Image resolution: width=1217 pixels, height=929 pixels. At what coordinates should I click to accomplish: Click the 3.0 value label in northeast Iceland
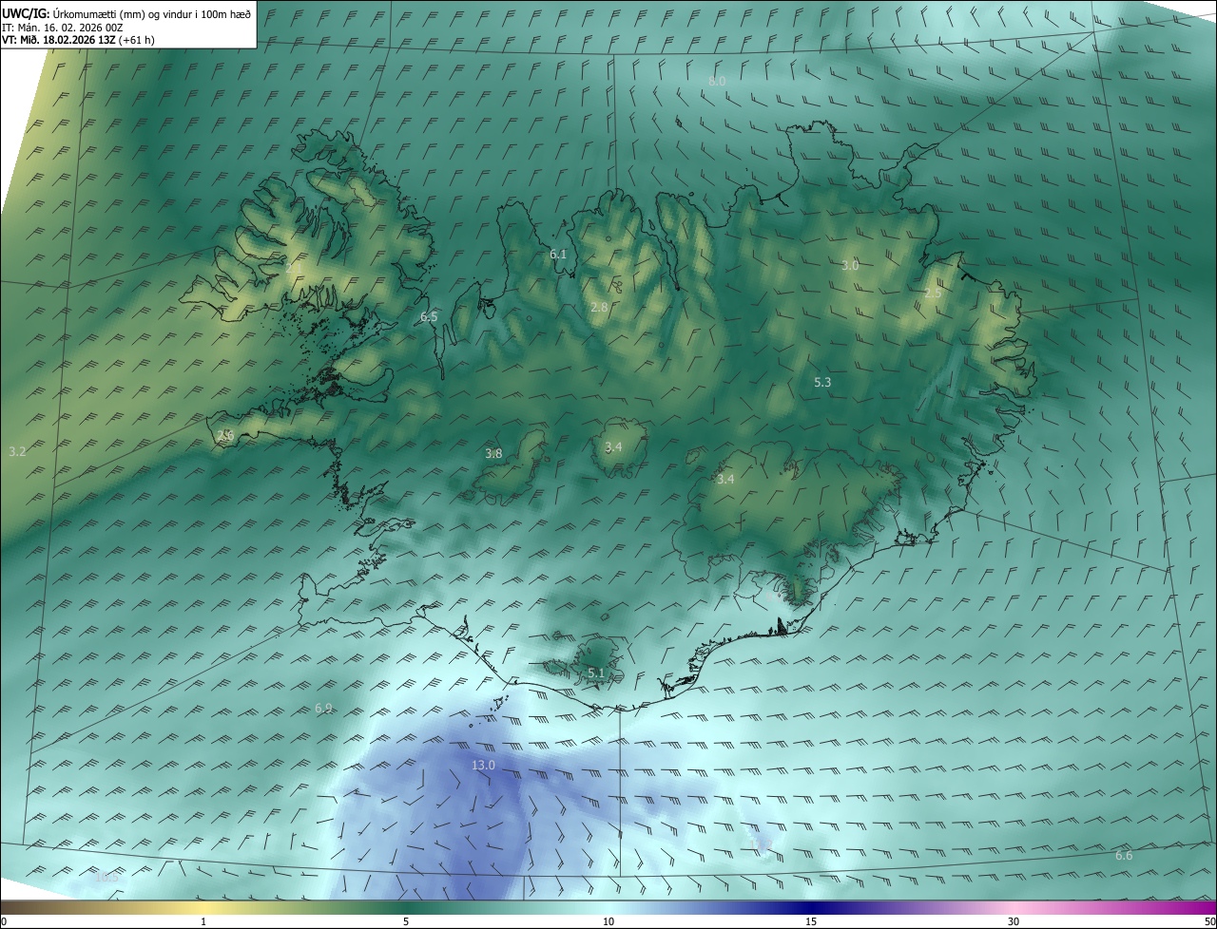(850, 266)
